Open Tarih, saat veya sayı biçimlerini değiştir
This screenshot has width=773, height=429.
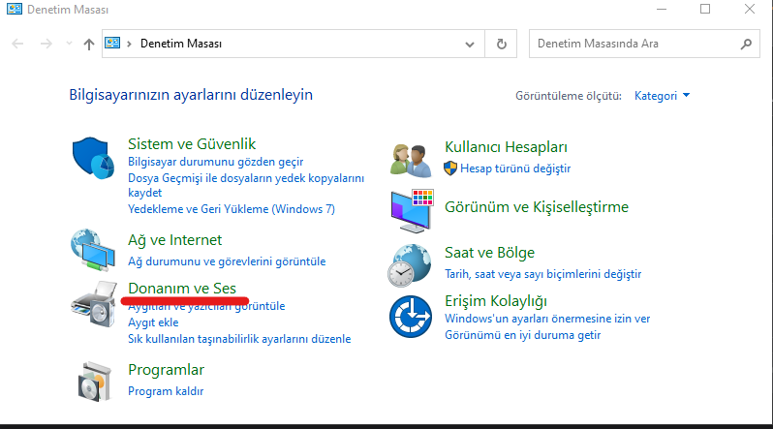[x=542, y=274]
